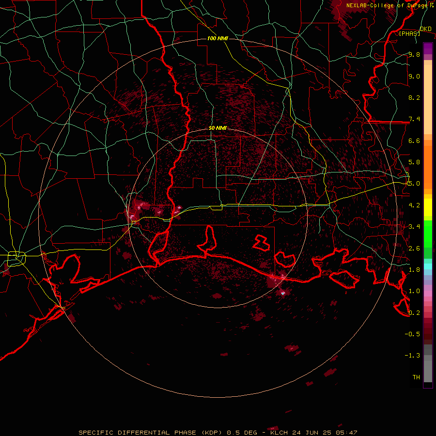Screen dimensions: 436x436
Task: Click the 1.0 scale value
Action: [x=414, y=291]
